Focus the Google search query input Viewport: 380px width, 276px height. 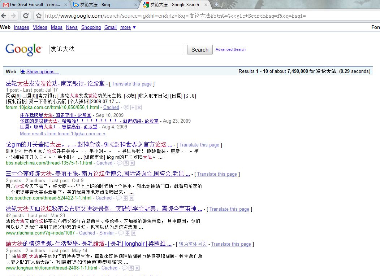pos(116,49)
